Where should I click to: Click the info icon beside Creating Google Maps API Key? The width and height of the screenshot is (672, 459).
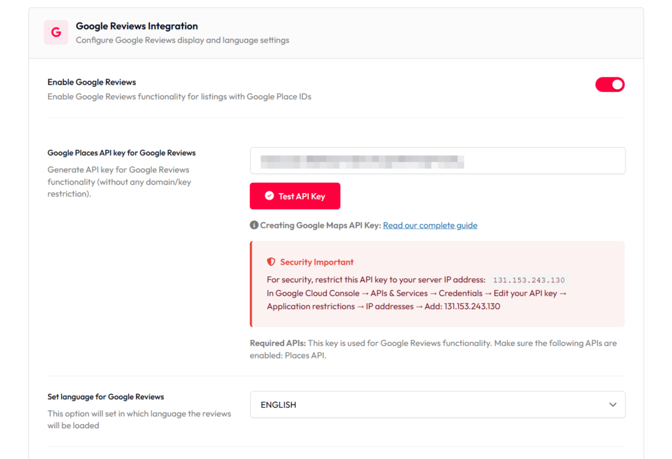(x=254, y=225)
